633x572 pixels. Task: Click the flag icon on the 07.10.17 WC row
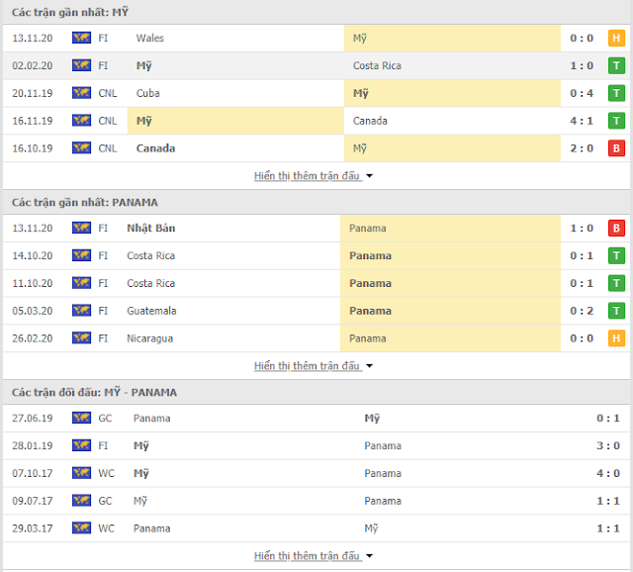pyautogui.click(x=81, y=473)
